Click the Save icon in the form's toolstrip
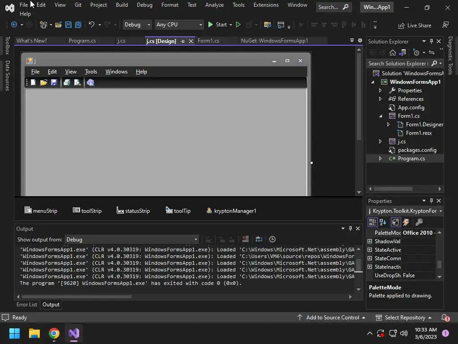 [x=54, y=83]
